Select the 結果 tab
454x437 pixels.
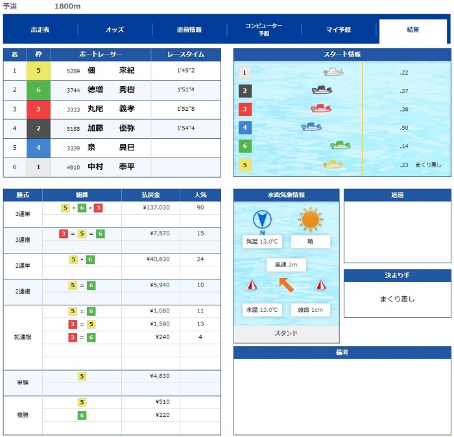coord(412,30)
